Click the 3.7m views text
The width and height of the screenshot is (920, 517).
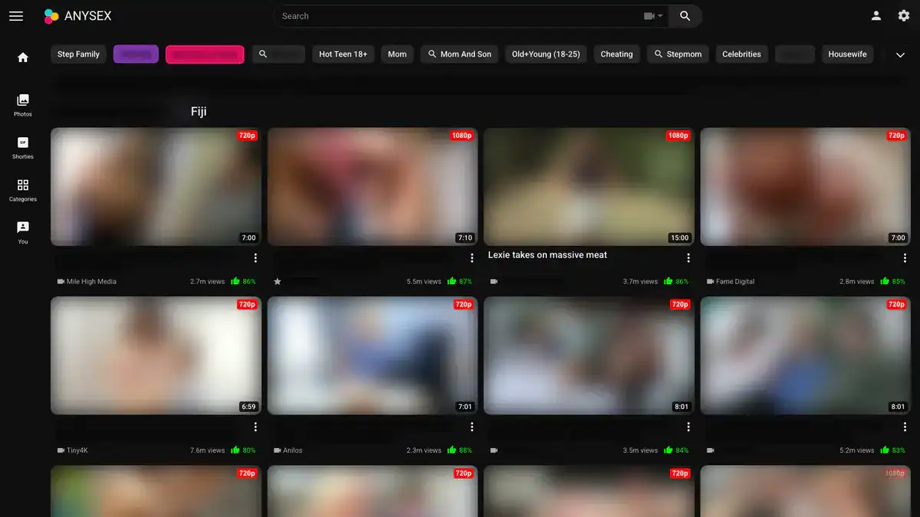[x=640, y=281]
